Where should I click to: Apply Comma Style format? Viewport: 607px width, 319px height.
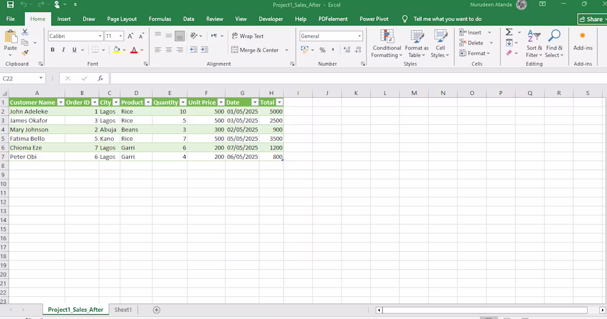pyautogui.click(x=333, y=50)
